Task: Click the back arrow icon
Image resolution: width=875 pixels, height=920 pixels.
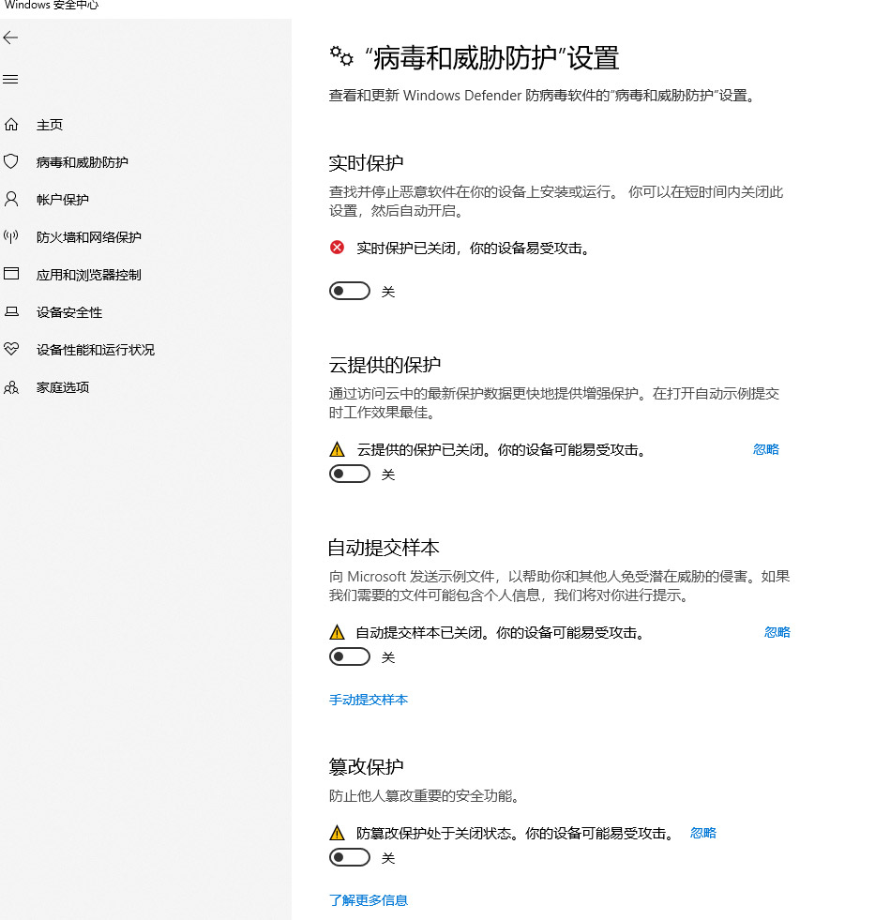Action: (x=11, y=38)
